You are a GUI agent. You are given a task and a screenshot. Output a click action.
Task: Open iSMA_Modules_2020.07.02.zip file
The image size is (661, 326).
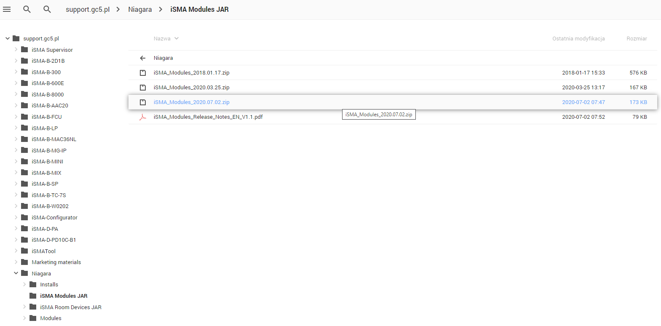192,102
